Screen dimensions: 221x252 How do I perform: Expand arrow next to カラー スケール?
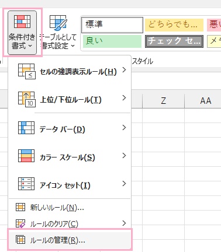124,156
